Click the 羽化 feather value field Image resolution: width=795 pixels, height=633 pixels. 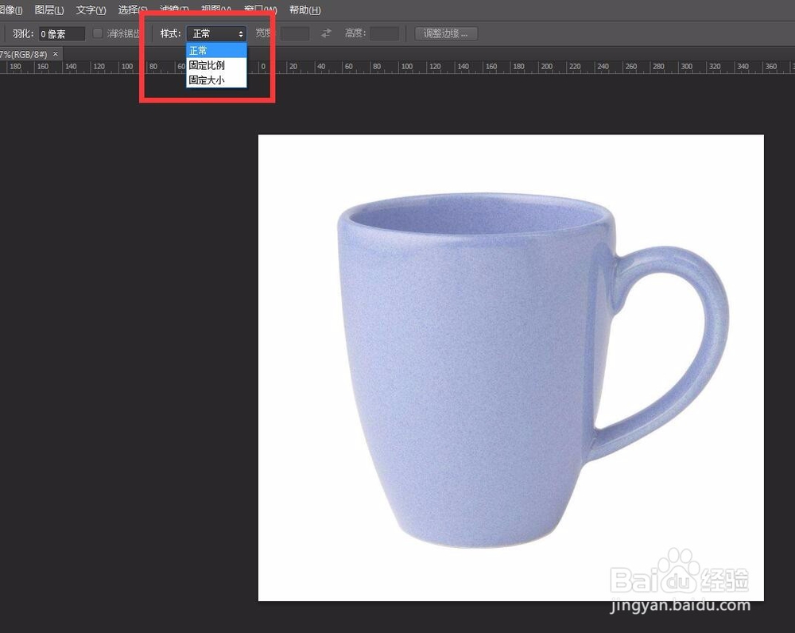click(62, 34)
